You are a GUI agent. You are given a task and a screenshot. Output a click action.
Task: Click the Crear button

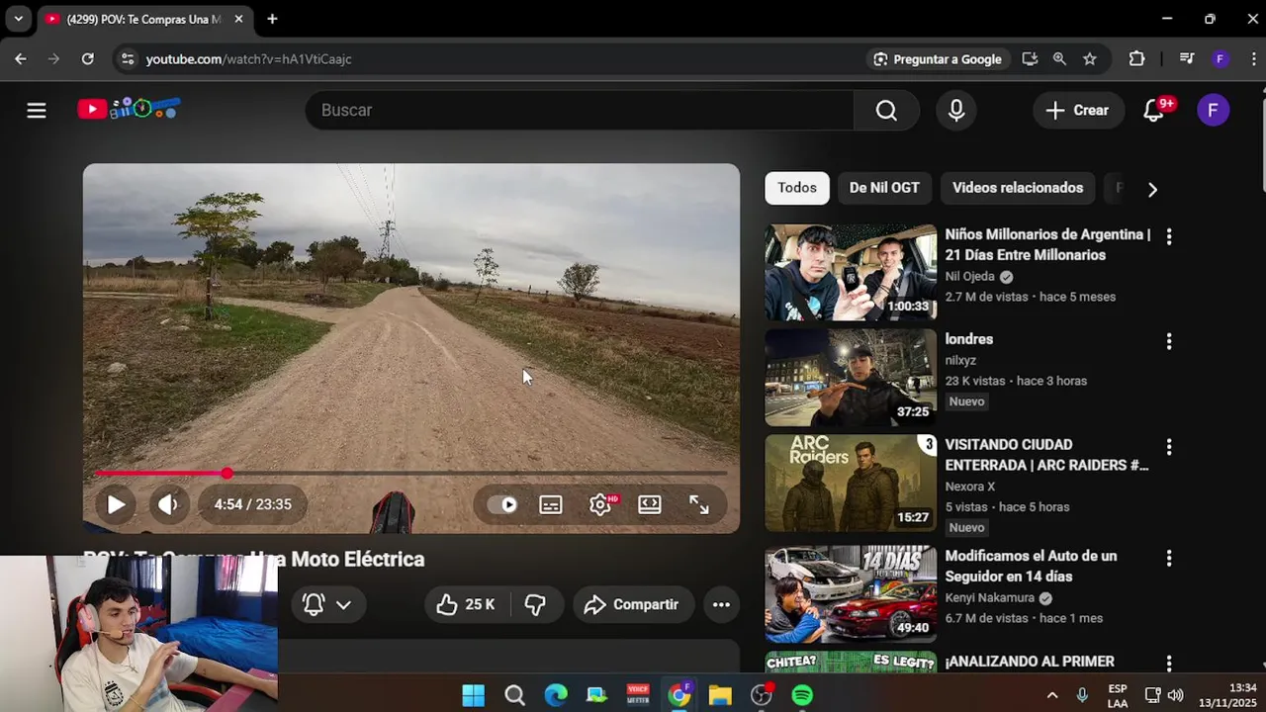point(1078,110)
